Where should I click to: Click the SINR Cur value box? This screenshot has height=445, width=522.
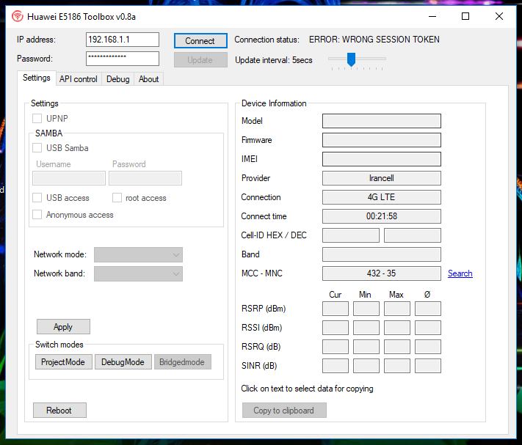coord(336,366)
